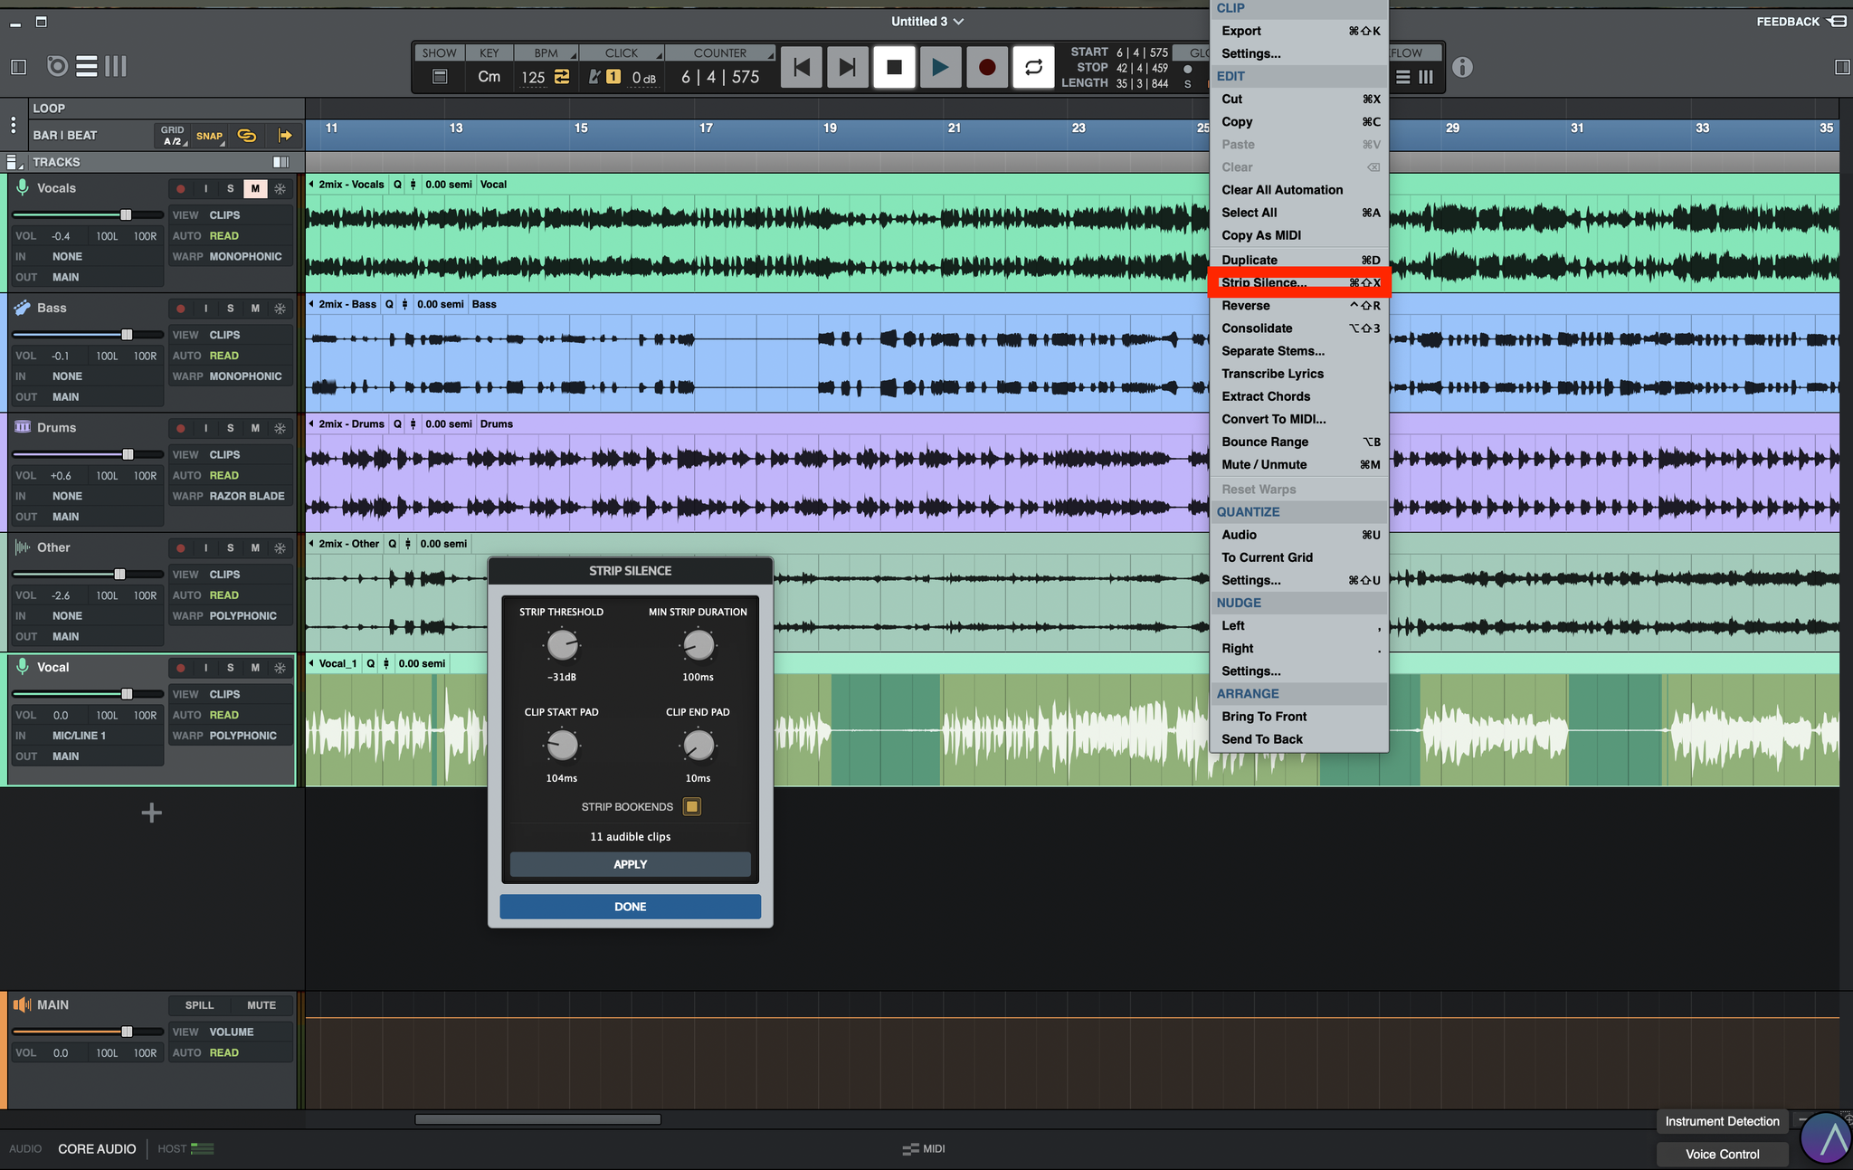Open Vocals track WARP Monophonic dropdown
Image resolution: width=1853 pixels, height=1170 pixels.
(245, 257)
